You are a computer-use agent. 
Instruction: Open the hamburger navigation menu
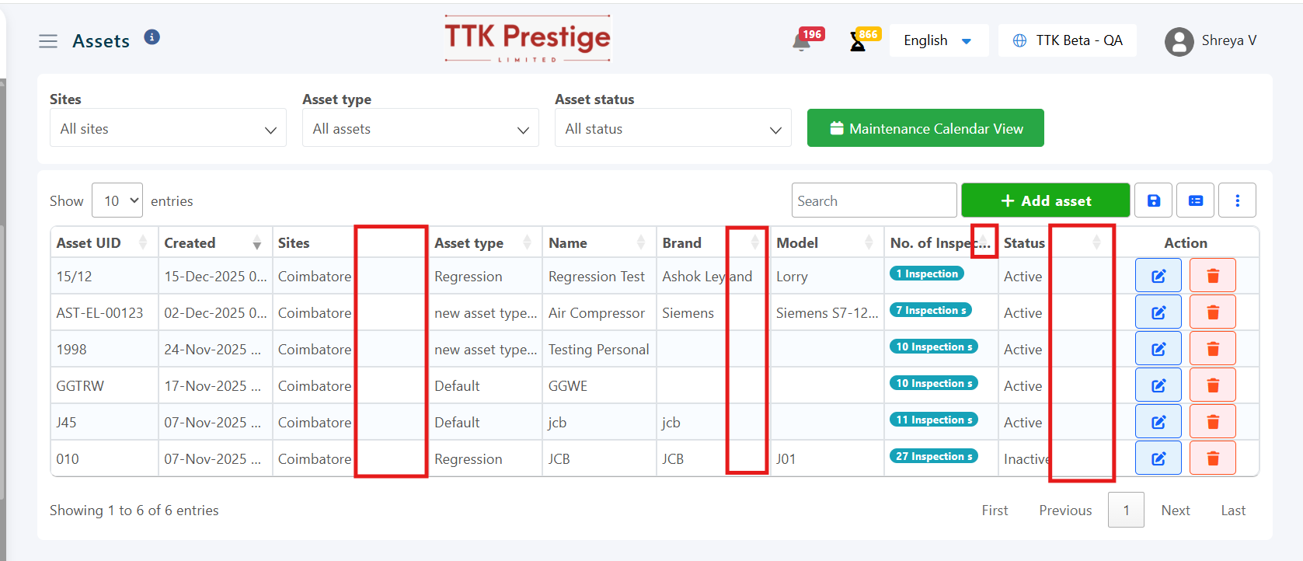pyautogui.click(x=48, y=41)
